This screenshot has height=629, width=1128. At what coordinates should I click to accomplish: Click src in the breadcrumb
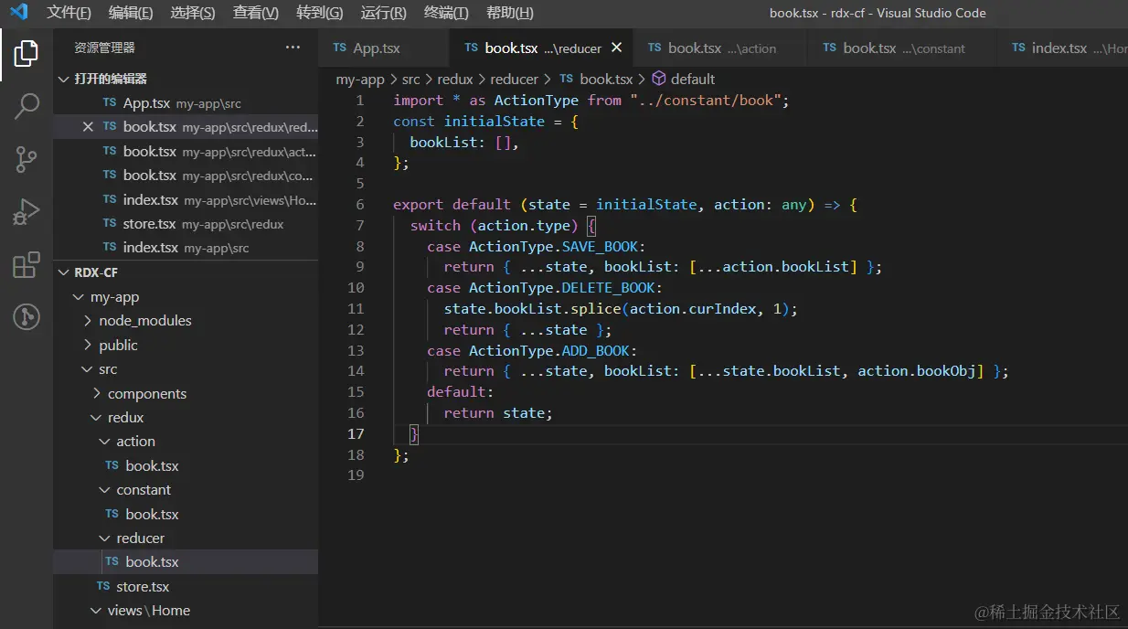(x=410, y=80)
